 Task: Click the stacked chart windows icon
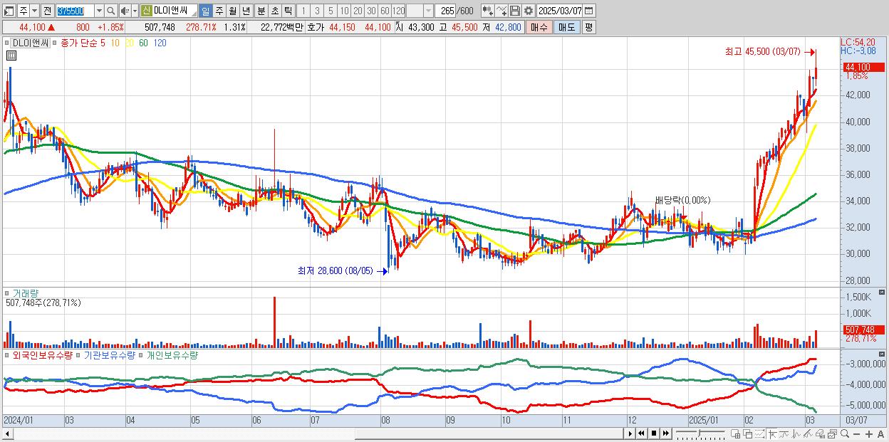click(832, 433)
